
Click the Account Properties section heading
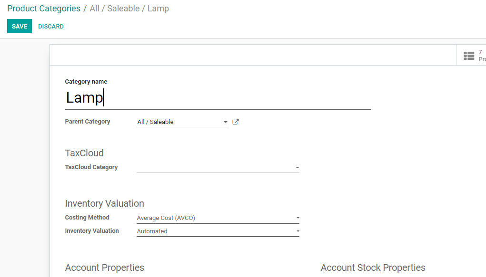click(105, 268)
